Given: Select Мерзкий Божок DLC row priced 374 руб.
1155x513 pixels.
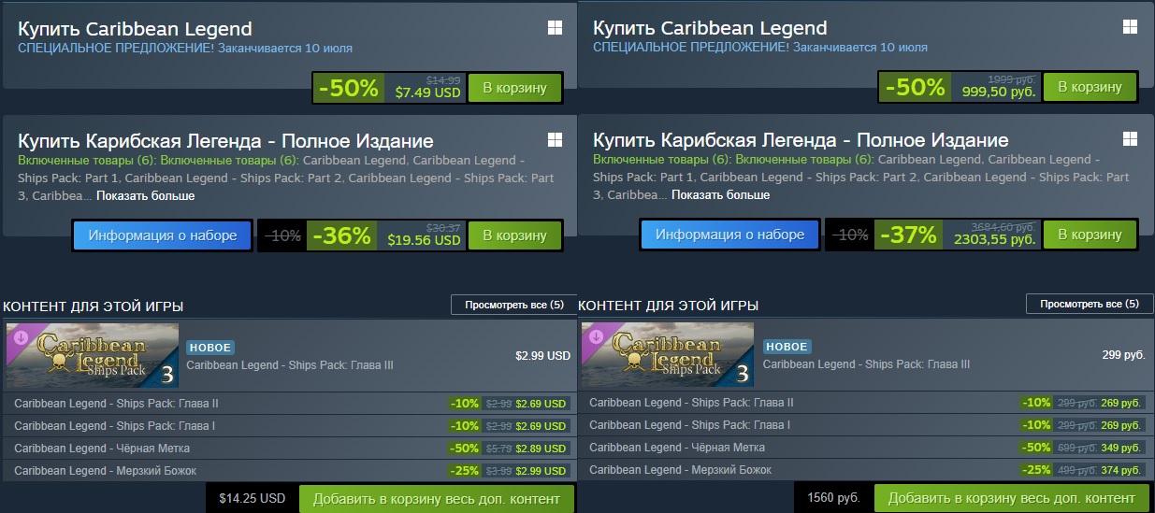Looking at the screenshot, I should 866,470.
